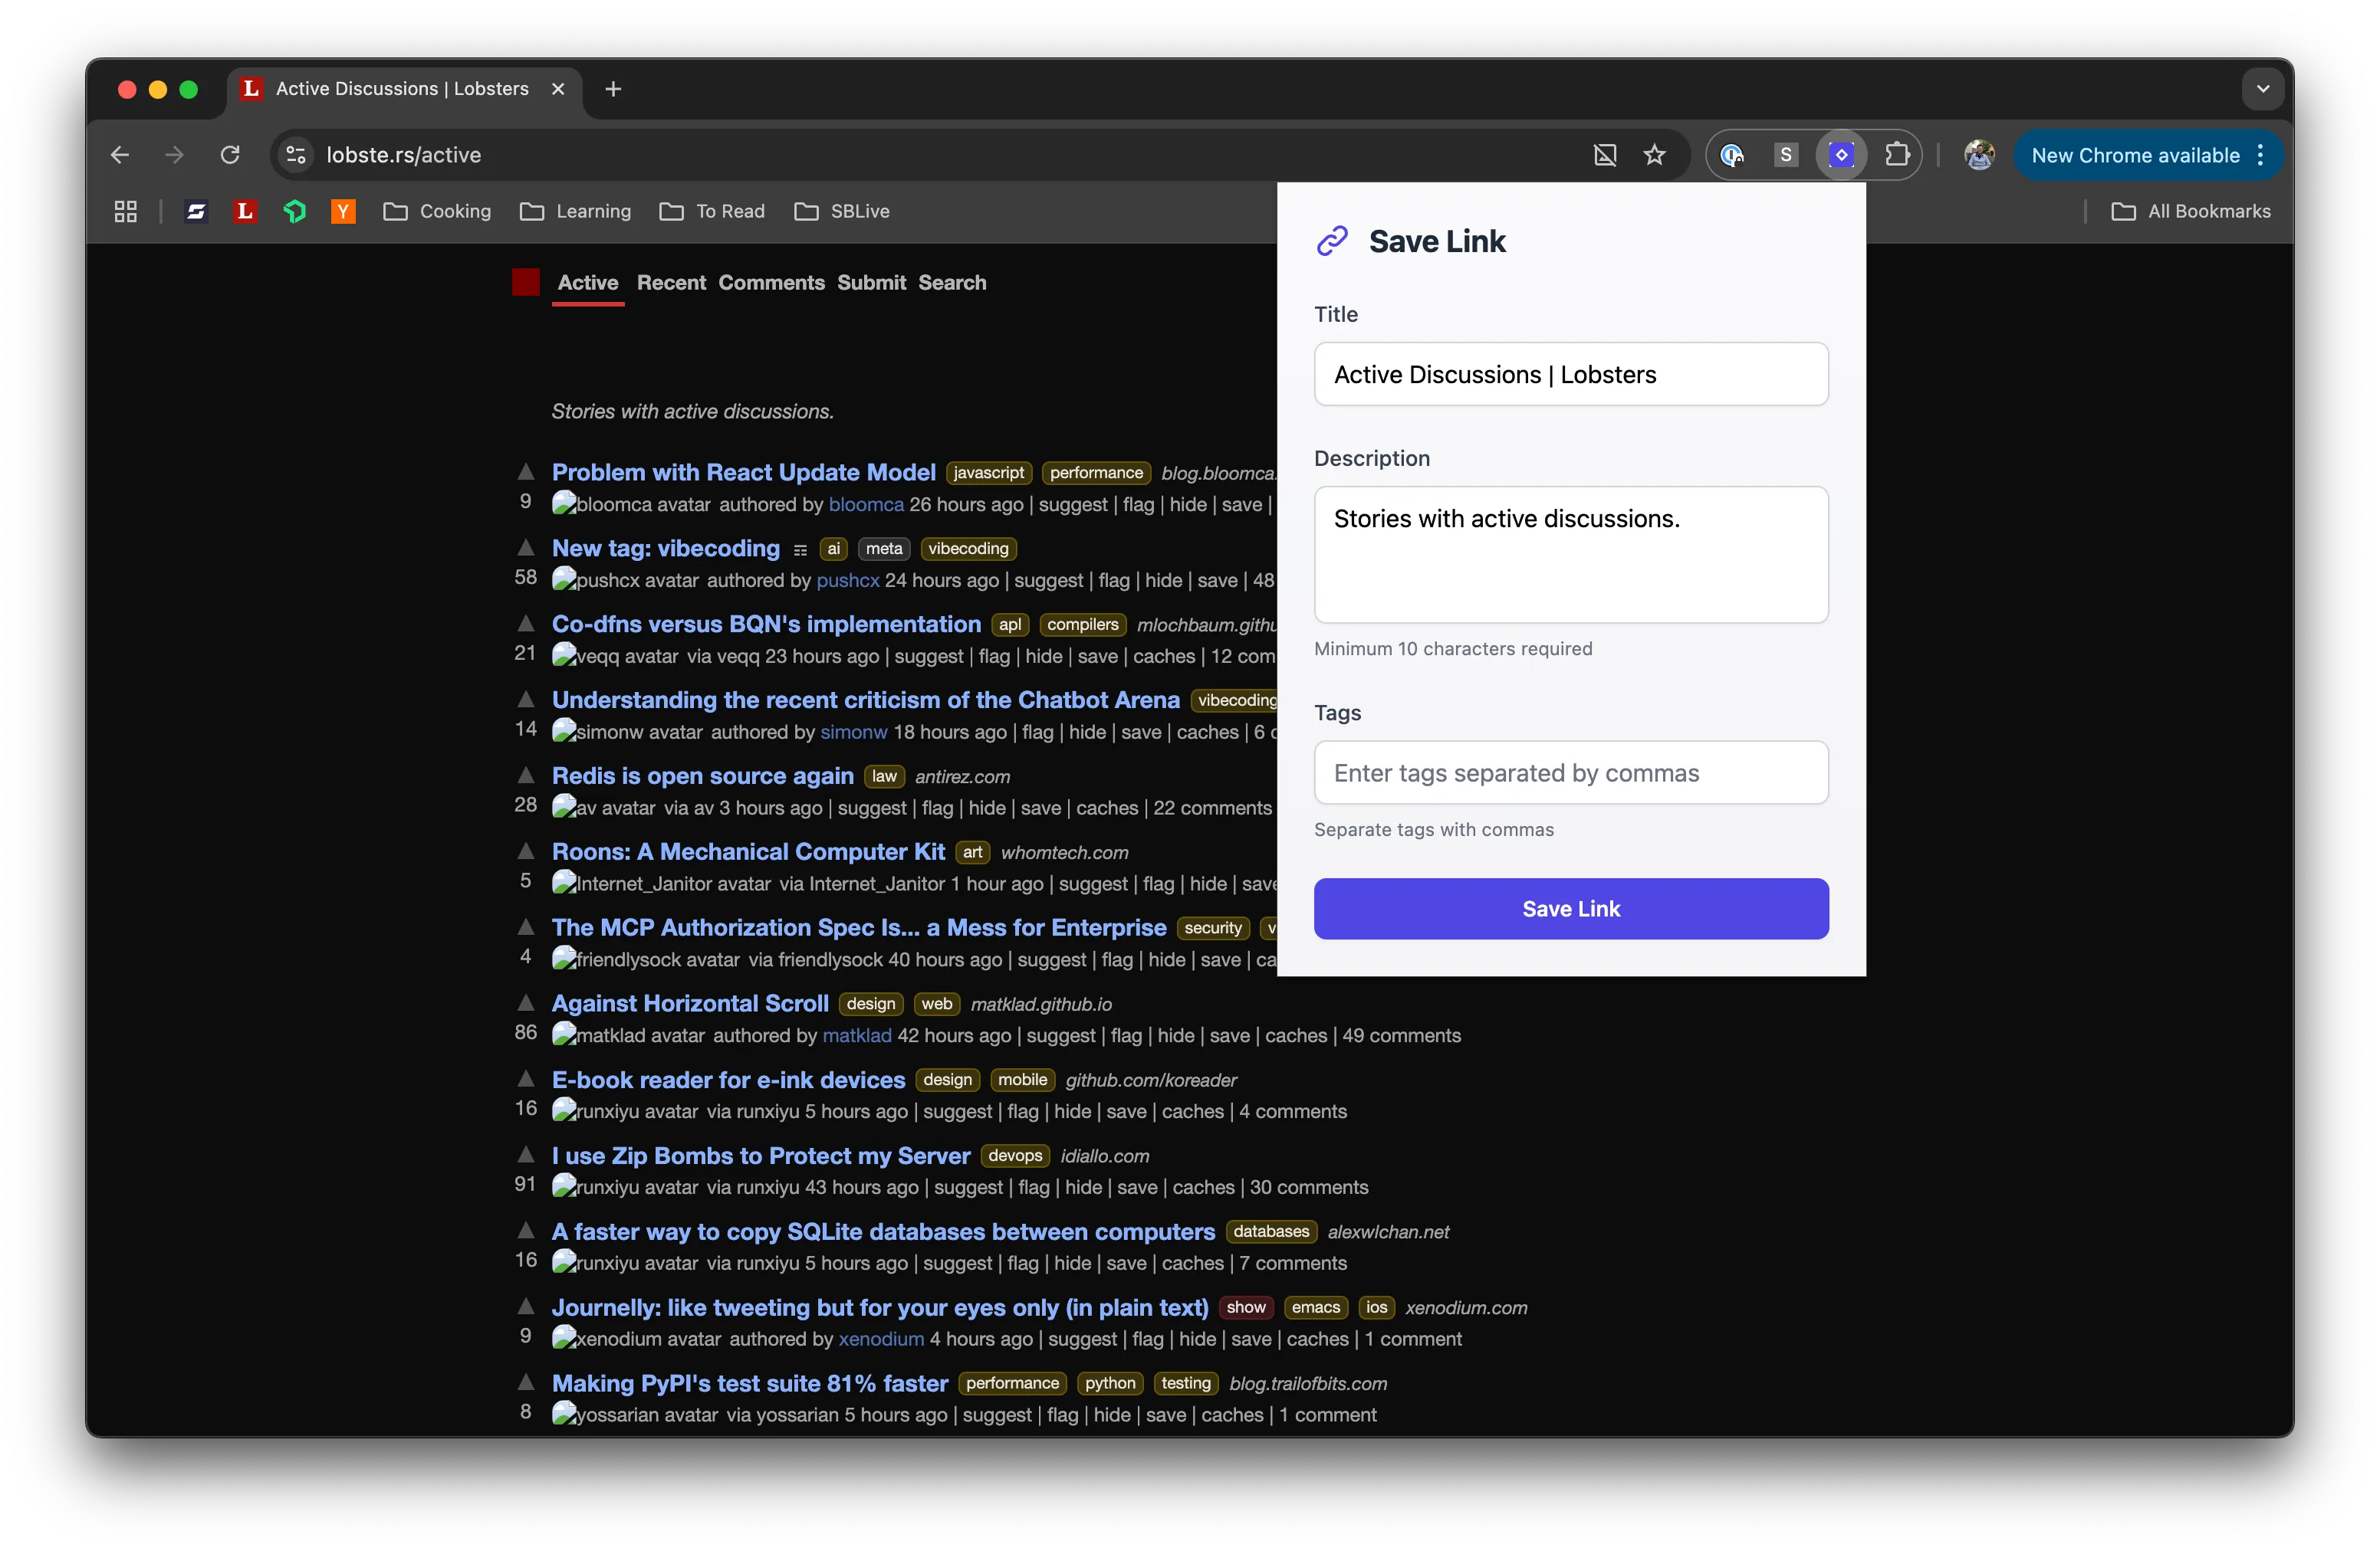
Task: Switch to the Active nav tab
Action: pyautogui.click(x=588, y=283)
